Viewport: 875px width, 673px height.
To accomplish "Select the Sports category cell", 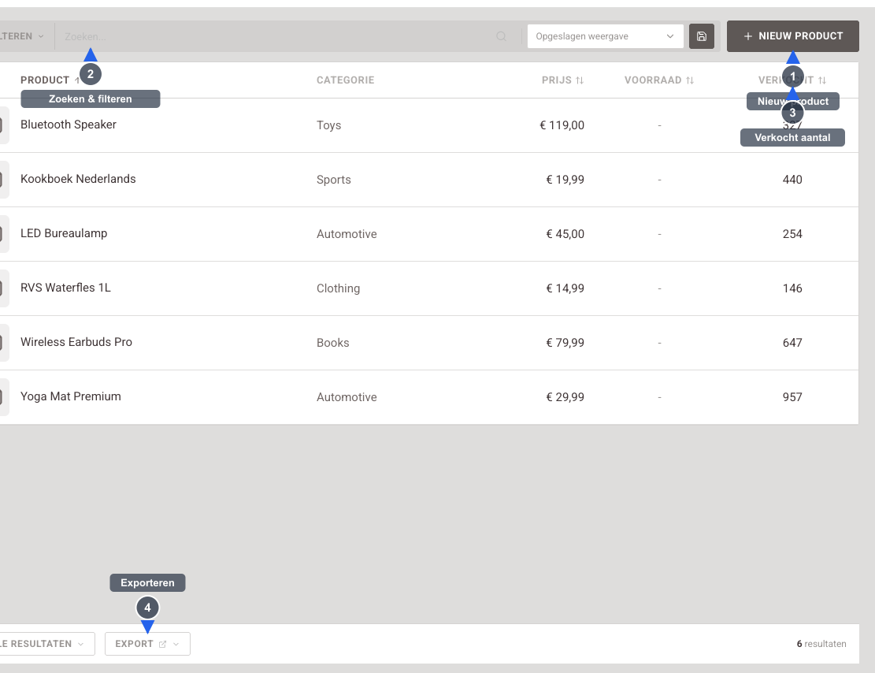I will [x=334, y=180].
